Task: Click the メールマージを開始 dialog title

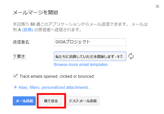Action: tap(35, 13)
